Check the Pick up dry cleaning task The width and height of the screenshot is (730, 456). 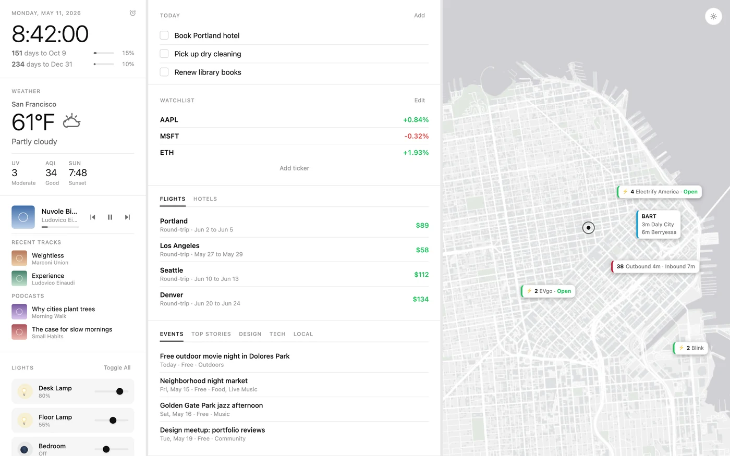coord(164,54)
